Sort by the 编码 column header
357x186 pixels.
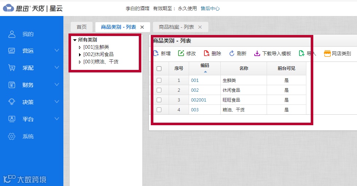click(x=205, y=68)
